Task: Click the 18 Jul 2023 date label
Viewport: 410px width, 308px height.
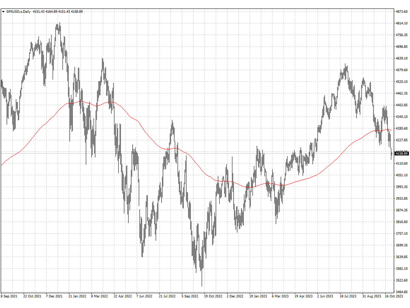Action: [x=348, y=296]
